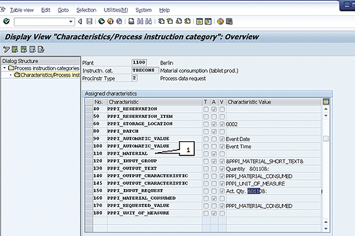Open the Utilities(M) menu
Viewport: 355px width, 236px height.
116,10
